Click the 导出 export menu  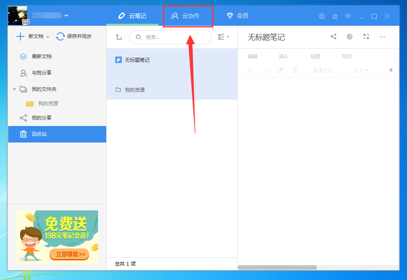(x=346, y=56)
